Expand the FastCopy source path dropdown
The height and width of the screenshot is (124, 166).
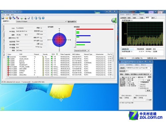pos(150,68)
